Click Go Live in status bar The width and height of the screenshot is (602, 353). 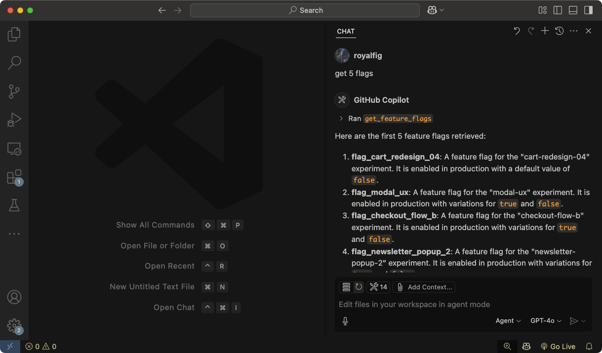558,347
